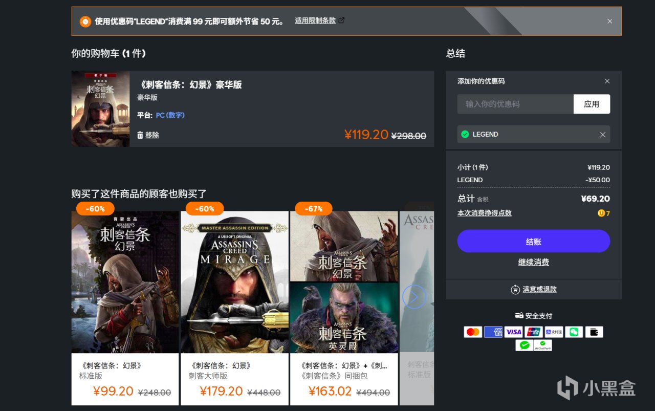Screen dimensions: 655x411
Task: Click the -67% discount badge
Action: (314, 209)
